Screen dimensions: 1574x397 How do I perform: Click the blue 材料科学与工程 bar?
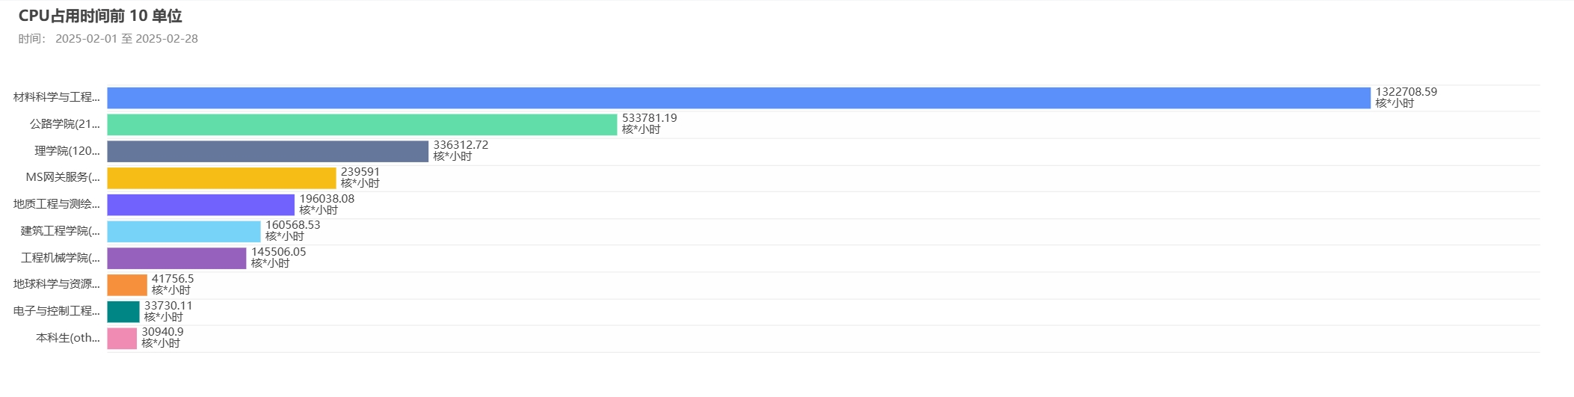click(739, 98)
